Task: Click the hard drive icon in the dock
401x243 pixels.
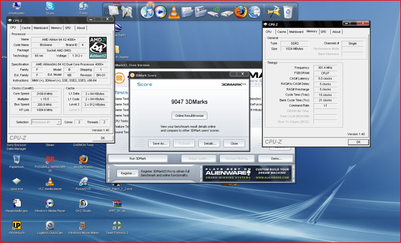Action: click(x=227, y=13)
